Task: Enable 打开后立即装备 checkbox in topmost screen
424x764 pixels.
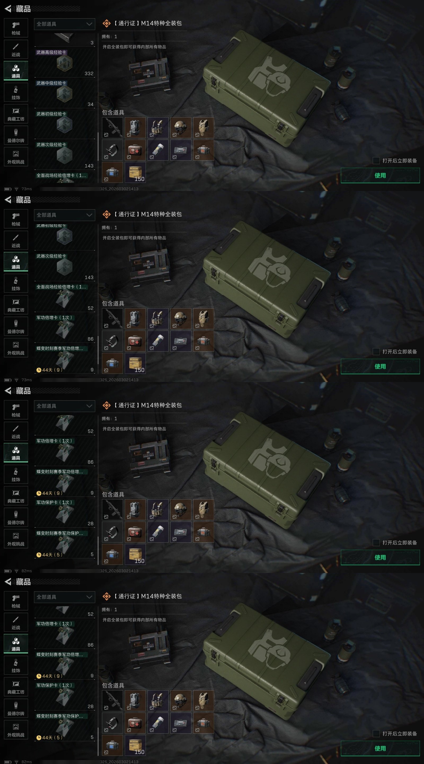Action: [x=376, y=160]
